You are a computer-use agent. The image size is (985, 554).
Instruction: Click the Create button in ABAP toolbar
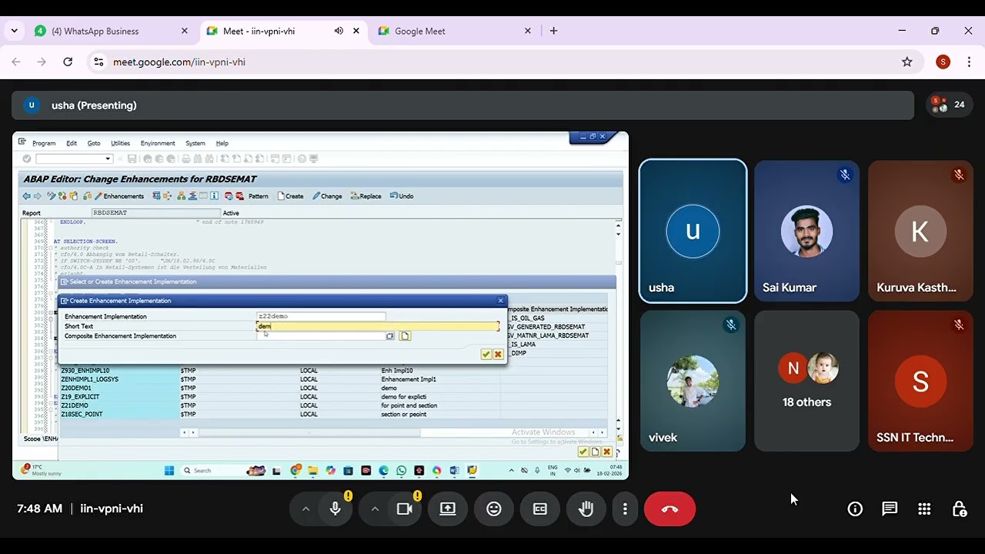[290, 196]
